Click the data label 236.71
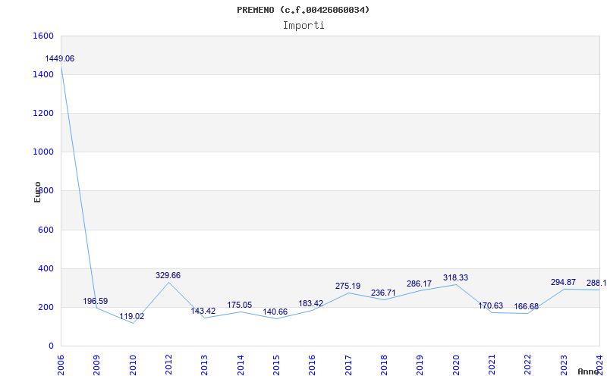 (x=383, y=293)
